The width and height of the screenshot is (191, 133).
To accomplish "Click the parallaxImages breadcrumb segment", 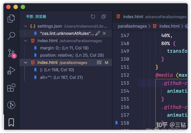I will [132, 26].
